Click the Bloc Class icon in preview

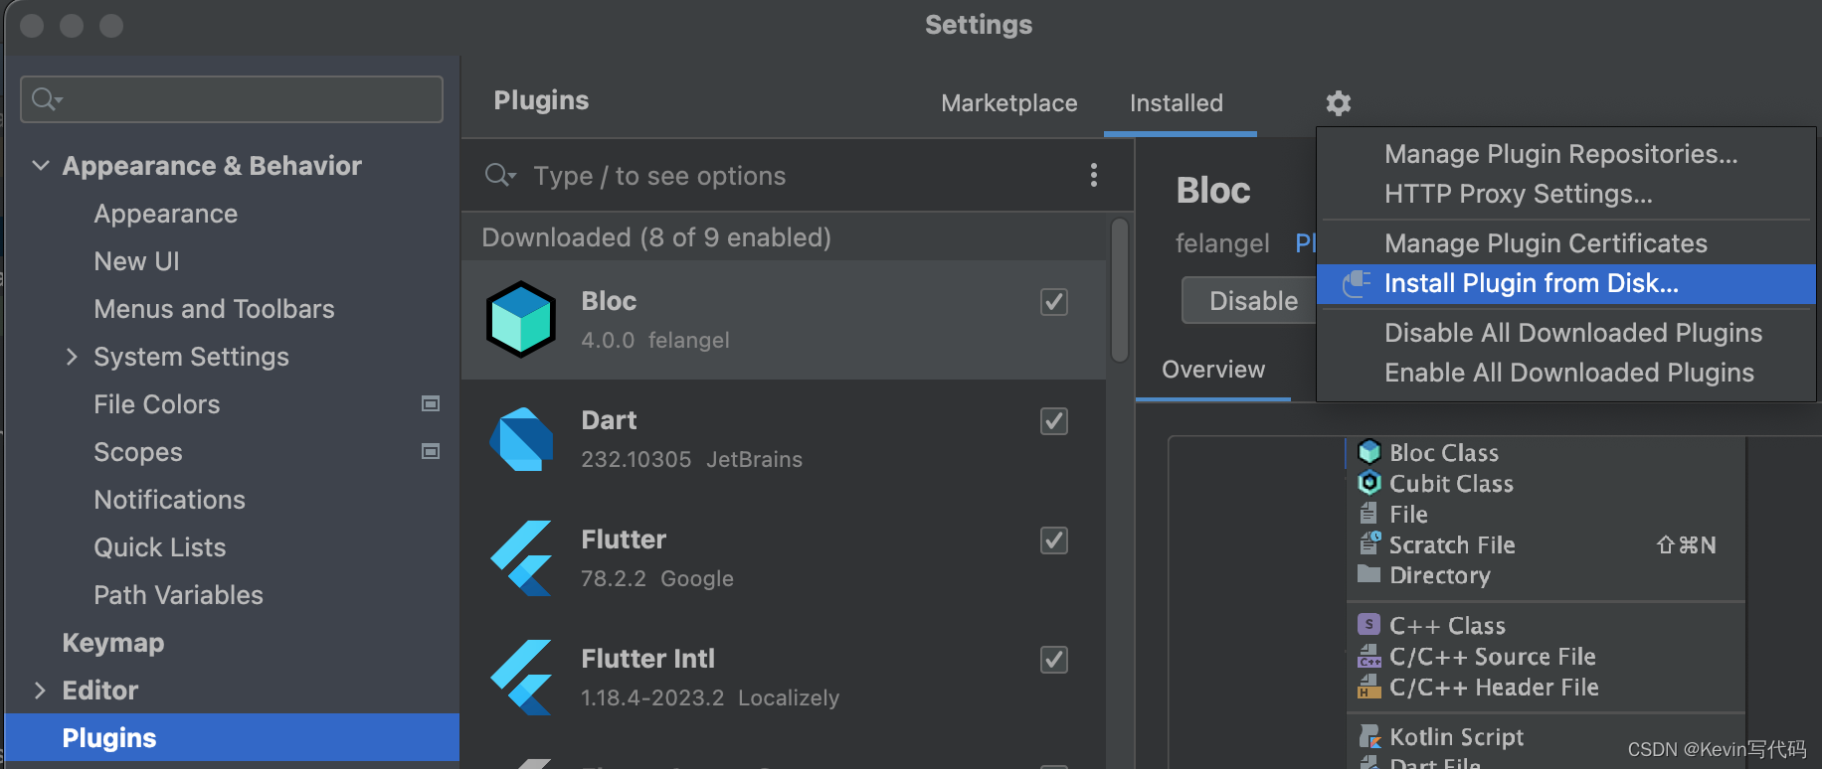click(1369, 452)
